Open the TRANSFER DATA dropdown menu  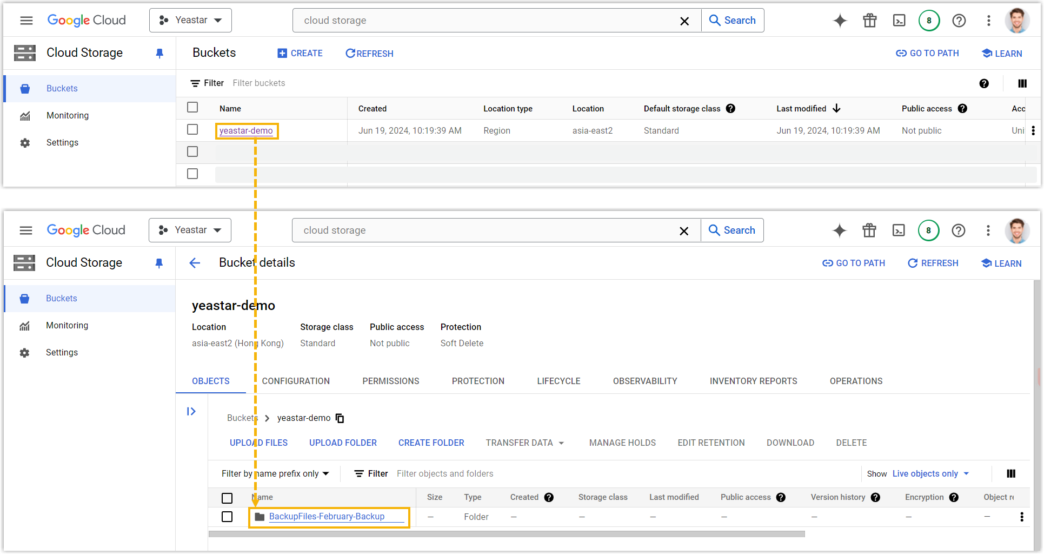524,443
